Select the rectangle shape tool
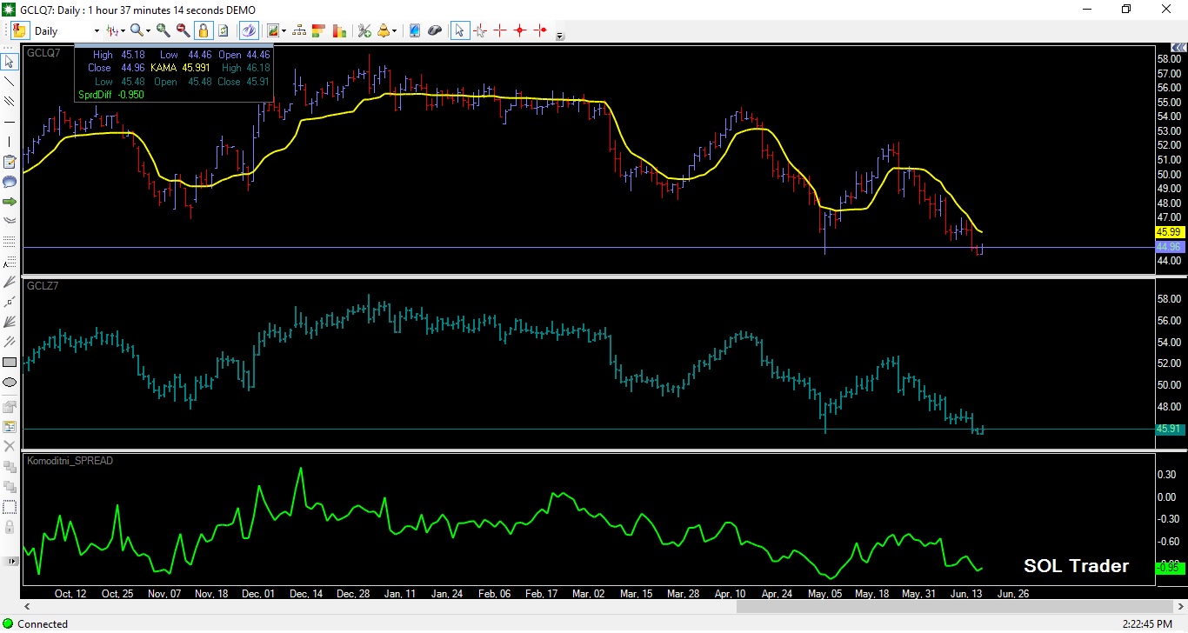Viewport: 1188px width, 633px height. 10,362
